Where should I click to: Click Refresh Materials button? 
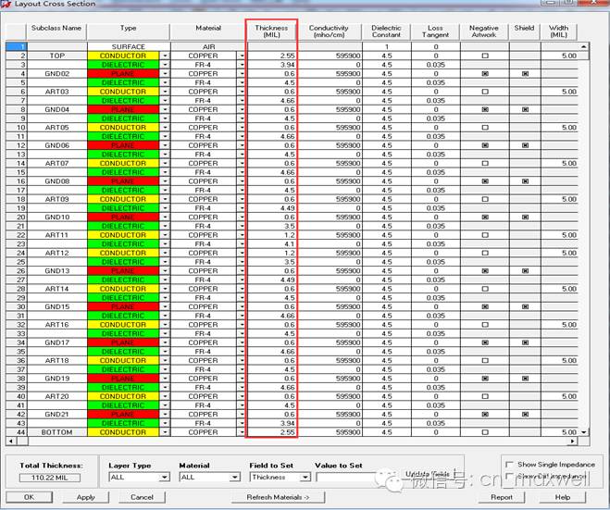(x=278, y=497)
